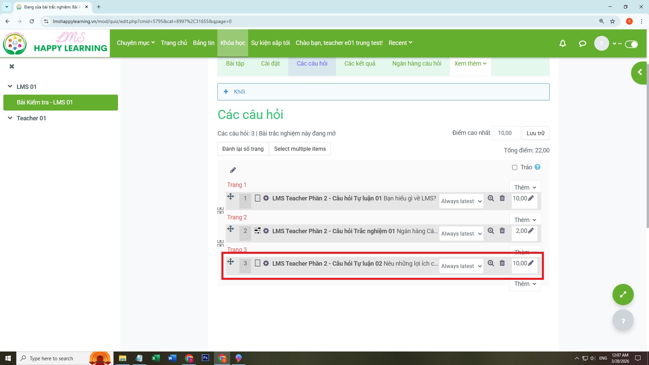
Task: Delete question 2 using trash icon
Action: [502, 231]
